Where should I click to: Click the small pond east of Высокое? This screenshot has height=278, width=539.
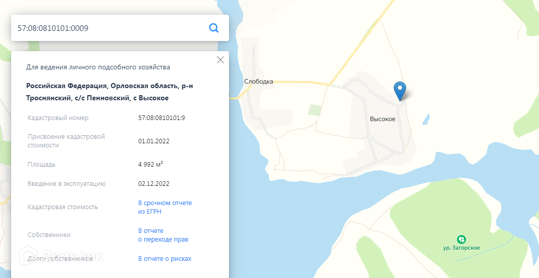(426, 120)
